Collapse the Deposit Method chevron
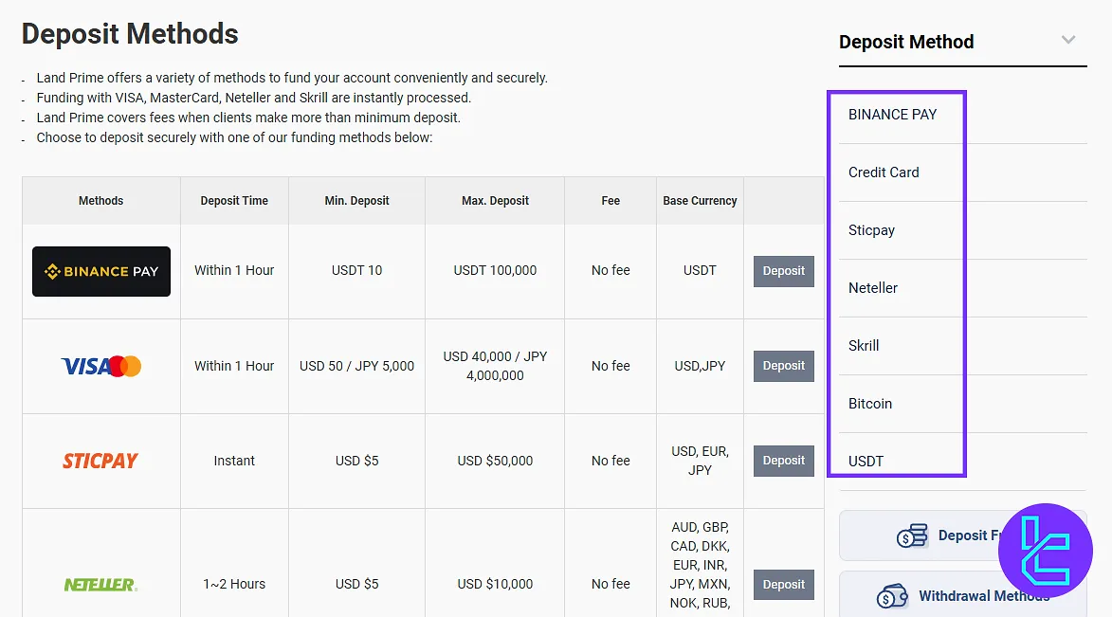Viewport: 1112px width, 617px height. pyautogui.click(x=1068, y=41)
